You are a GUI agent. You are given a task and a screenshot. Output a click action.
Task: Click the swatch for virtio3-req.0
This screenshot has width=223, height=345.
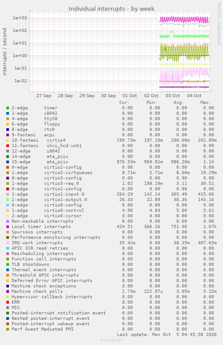pyautogui.click(x=8, y=184)
